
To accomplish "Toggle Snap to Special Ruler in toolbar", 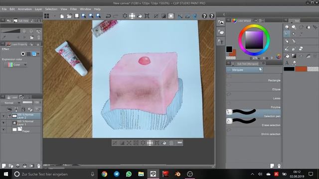I will point(187,16).
